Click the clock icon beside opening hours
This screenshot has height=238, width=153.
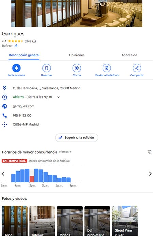pyautogui.click(x=5, y=97)
